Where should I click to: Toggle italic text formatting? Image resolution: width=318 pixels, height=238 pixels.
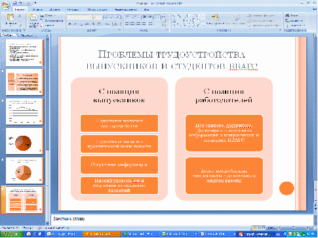(75, 24)
